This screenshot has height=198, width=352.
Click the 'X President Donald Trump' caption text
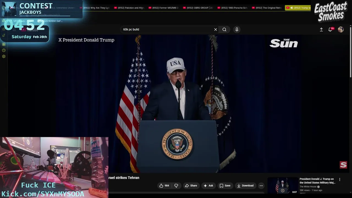tap(86, 40)
